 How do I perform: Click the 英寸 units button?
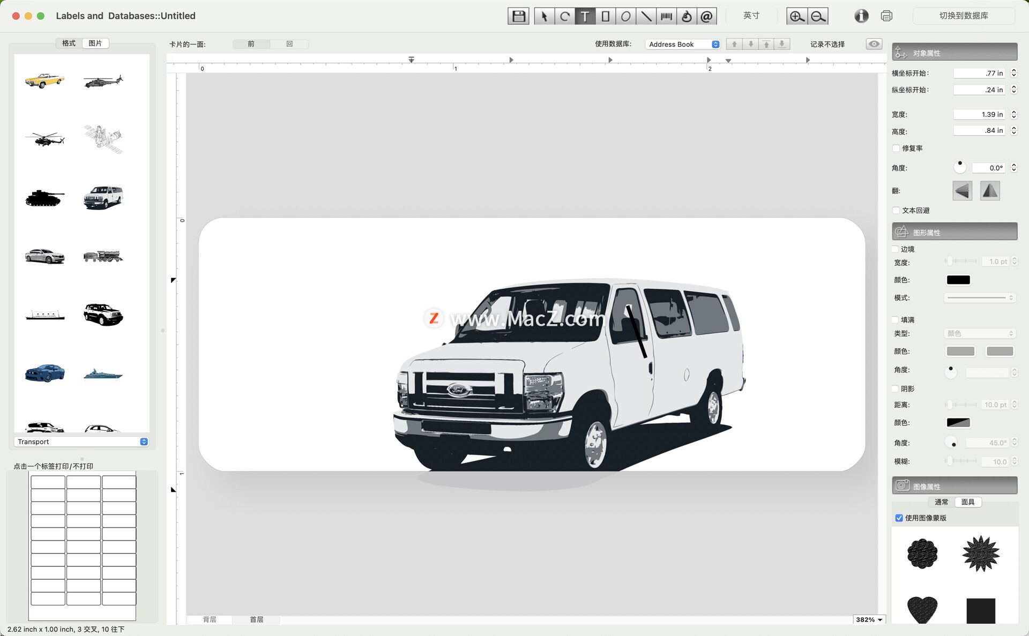(x=751, y=16)
